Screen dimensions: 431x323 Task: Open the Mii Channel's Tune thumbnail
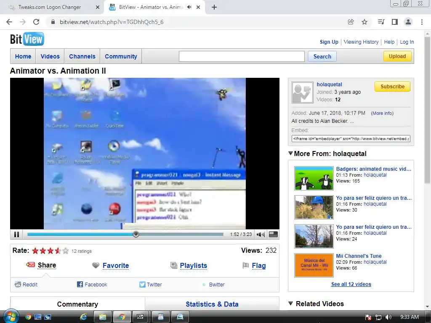pyautogui.click(x=314, y=265)
